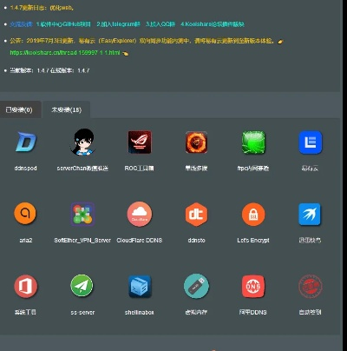
Task: Click the 2019年7月3日 announcement text
Action: 142,41
